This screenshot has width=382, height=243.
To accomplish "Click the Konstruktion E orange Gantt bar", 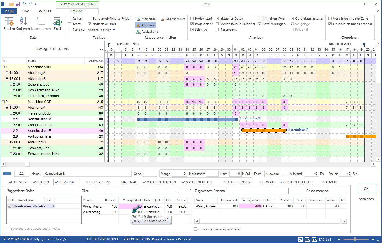I will click(x=264, y=131).
